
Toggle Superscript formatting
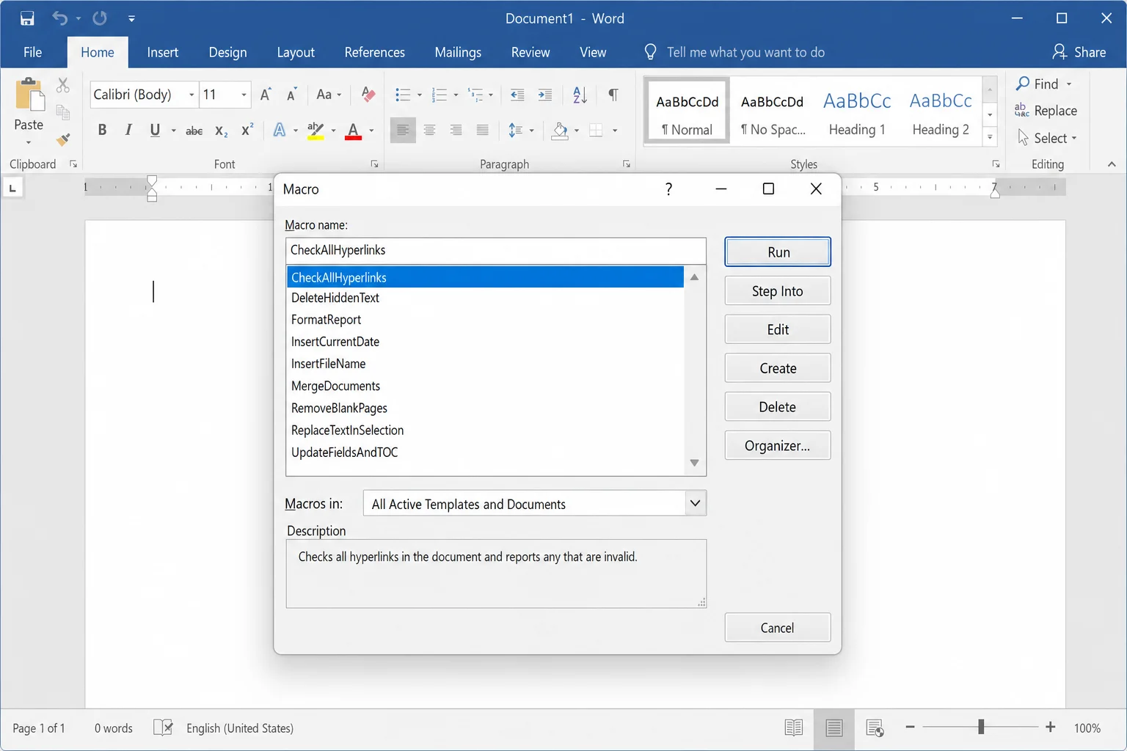(247, 129)
